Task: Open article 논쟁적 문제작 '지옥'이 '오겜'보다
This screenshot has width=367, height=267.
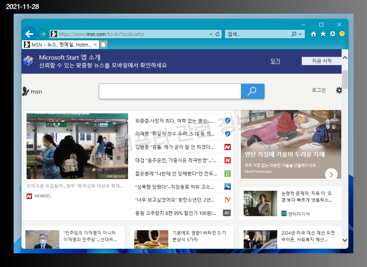Action: click(306, 197)
